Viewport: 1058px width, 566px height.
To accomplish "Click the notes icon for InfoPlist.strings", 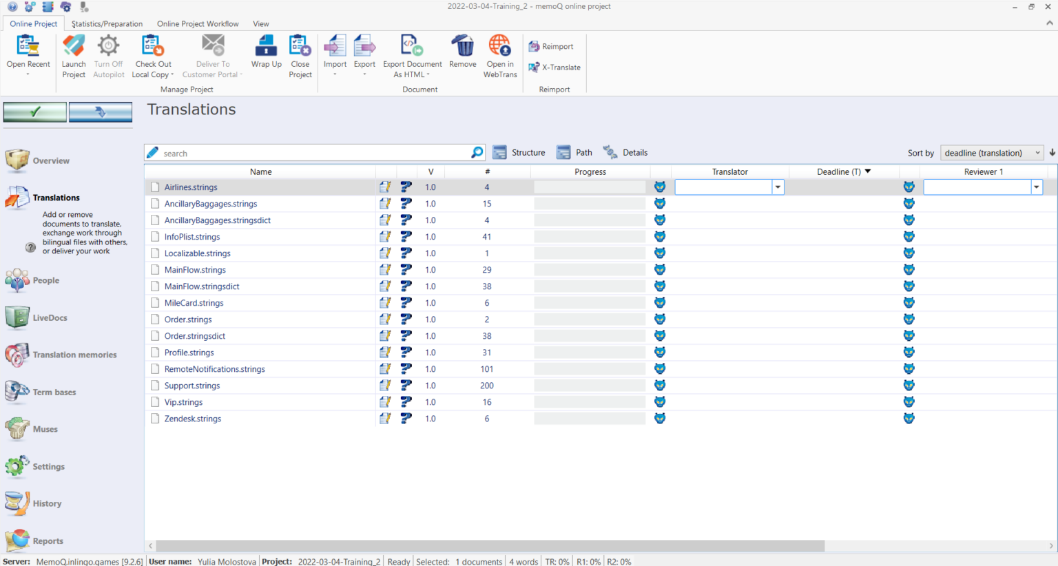I will coord(385,236).
